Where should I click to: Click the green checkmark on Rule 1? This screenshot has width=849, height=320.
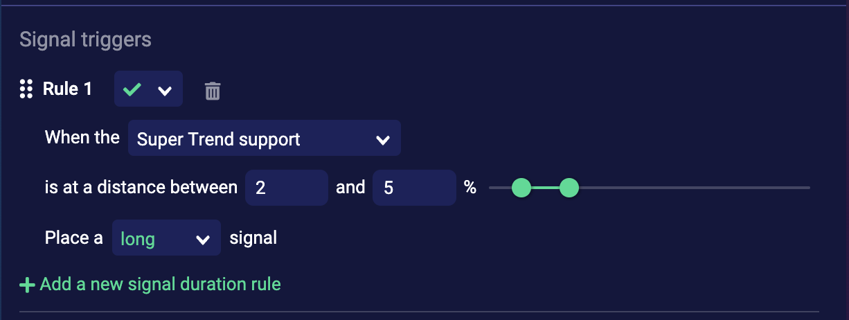click(x=132, y=89)
